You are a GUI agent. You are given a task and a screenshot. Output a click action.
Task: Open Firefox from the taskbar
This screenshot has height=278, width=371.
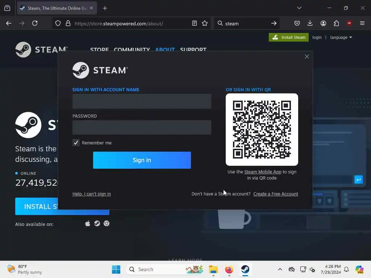tap(229, 269)
